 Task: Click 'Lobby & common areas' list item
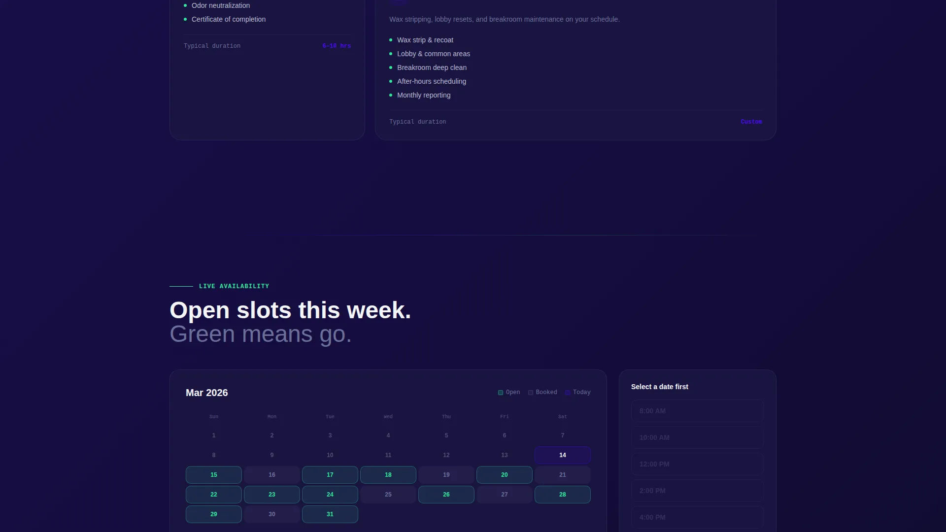click(x=434, y=54)
